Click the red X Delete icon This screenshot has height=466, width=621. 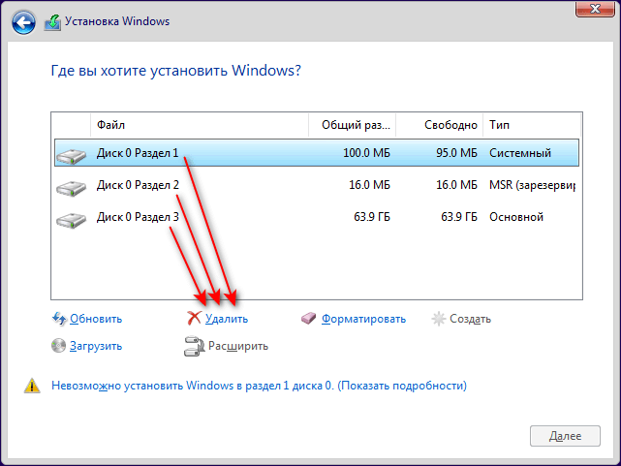pyautogui.click(x=195, y=318)
